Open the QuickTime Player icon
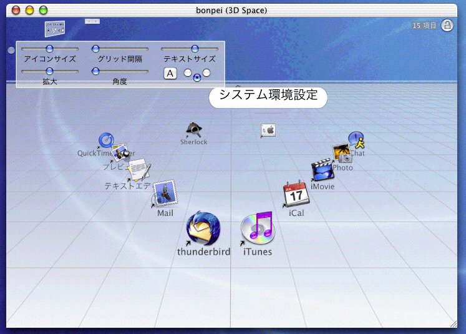Image resolution: width=466 pixels, height=334 pixels. (106, 140)
